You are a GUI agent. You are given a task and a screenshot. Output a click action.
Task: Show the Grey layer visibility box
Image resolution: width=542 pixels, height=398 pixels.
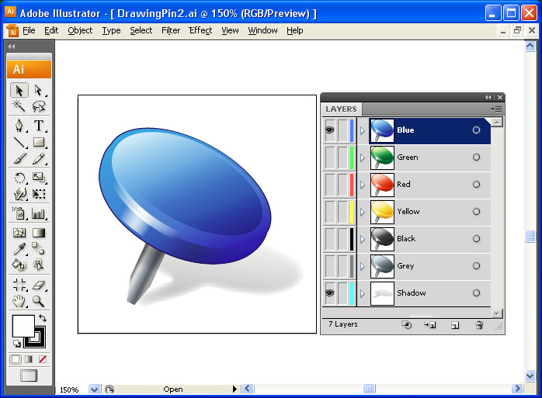pos(330,265)
